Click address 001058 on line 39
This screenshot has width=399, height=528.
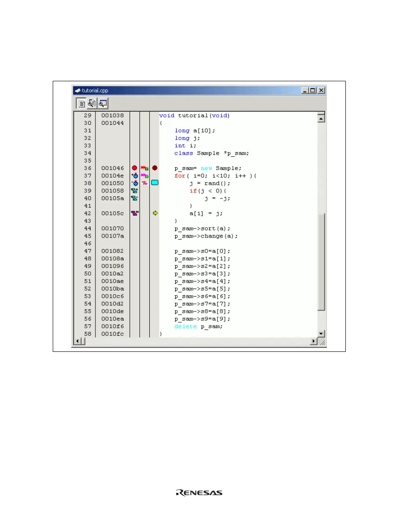[x=112, y=191]
